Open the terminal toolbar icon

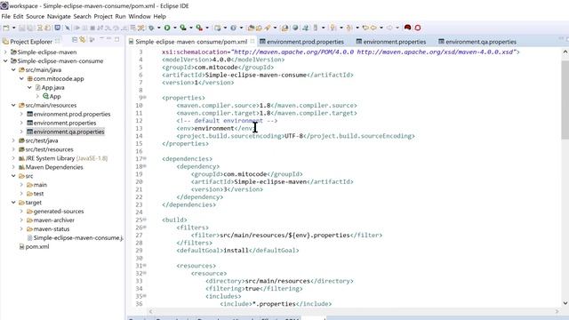(x=57, y=28)
